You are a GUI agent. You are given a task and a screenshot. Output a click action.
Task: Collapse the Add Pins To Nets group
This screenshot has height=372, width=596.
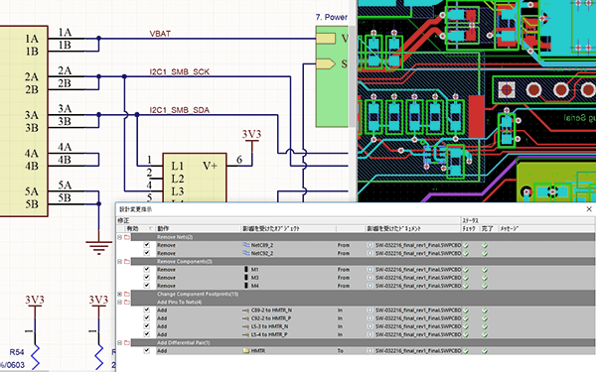120,303
